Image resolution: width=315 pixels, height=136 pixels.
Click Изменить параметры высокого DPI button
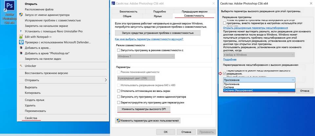[x=144, y=109]
